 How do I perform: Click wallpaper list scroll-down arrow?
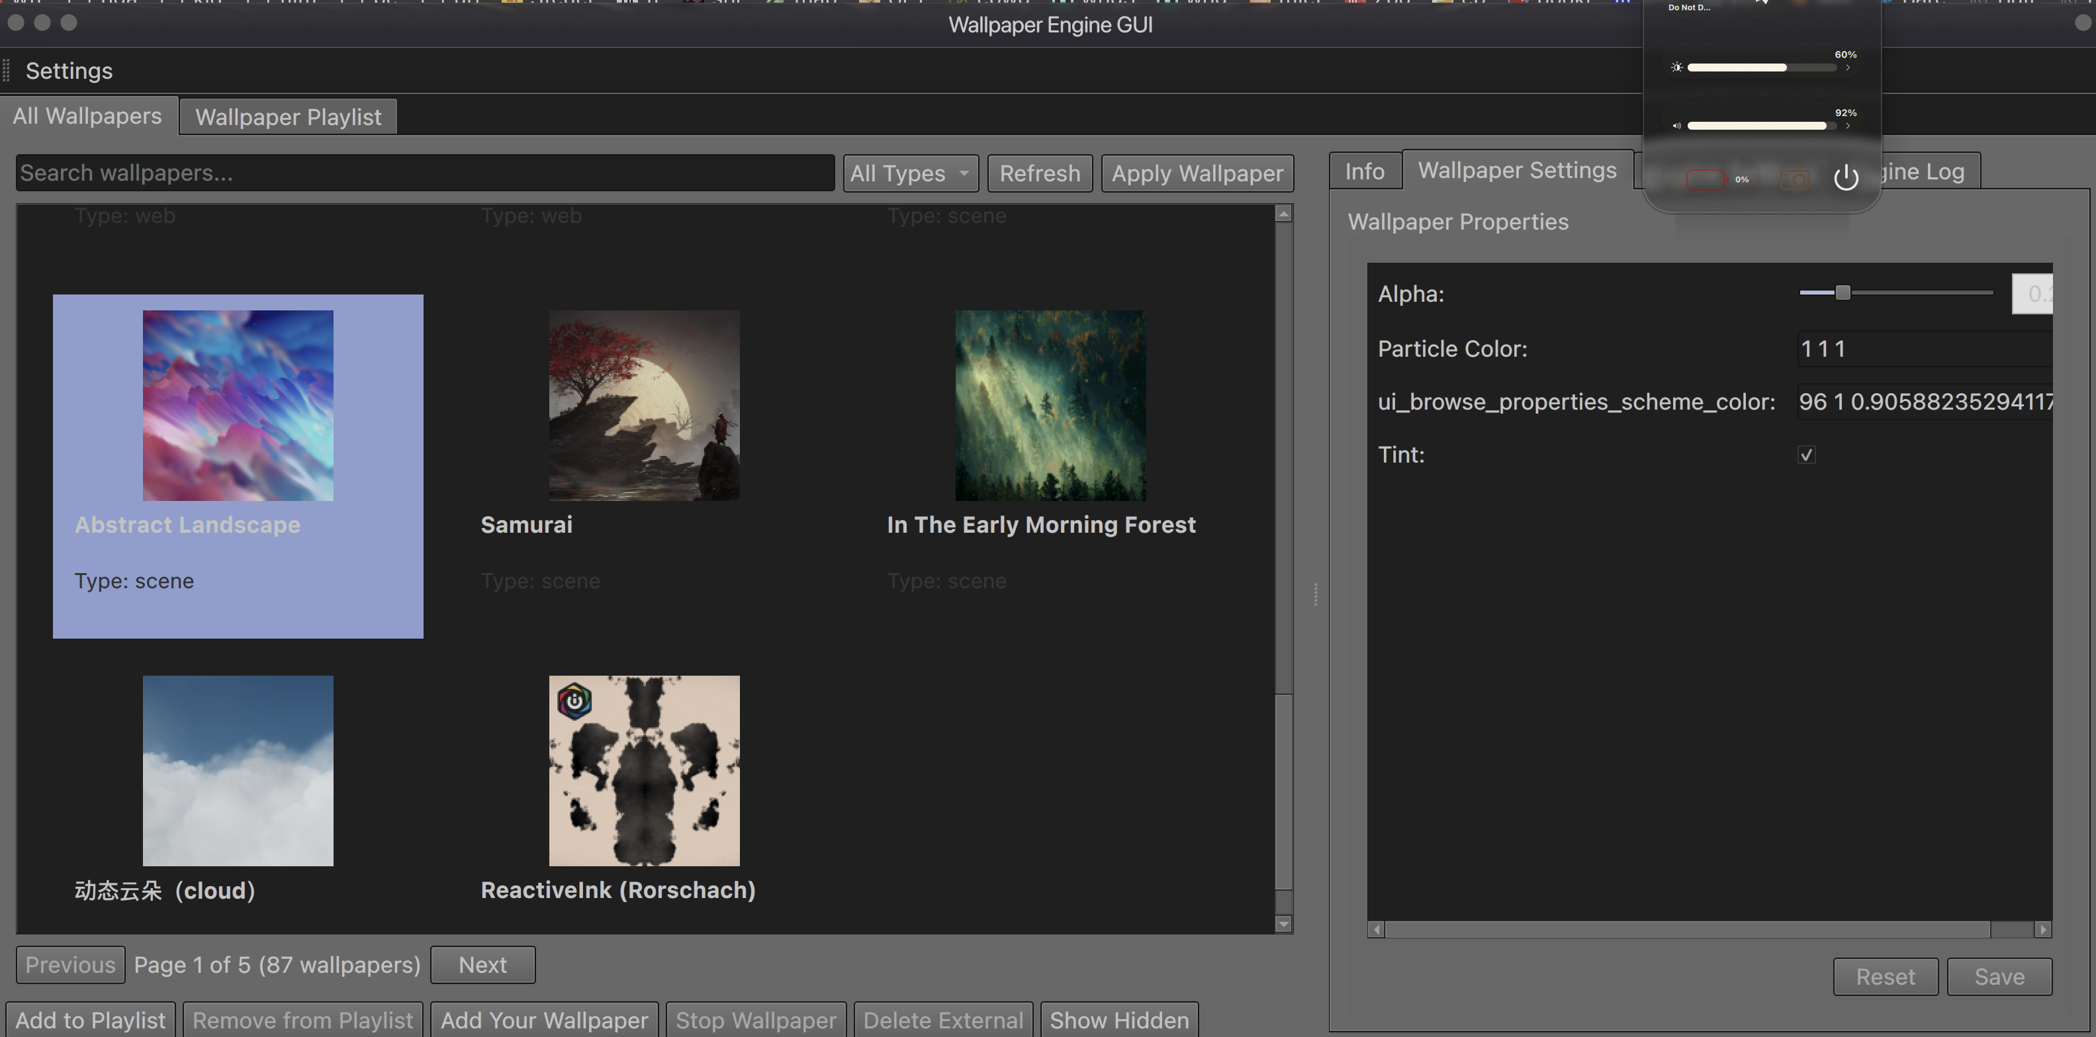[x=1283, y=924]
